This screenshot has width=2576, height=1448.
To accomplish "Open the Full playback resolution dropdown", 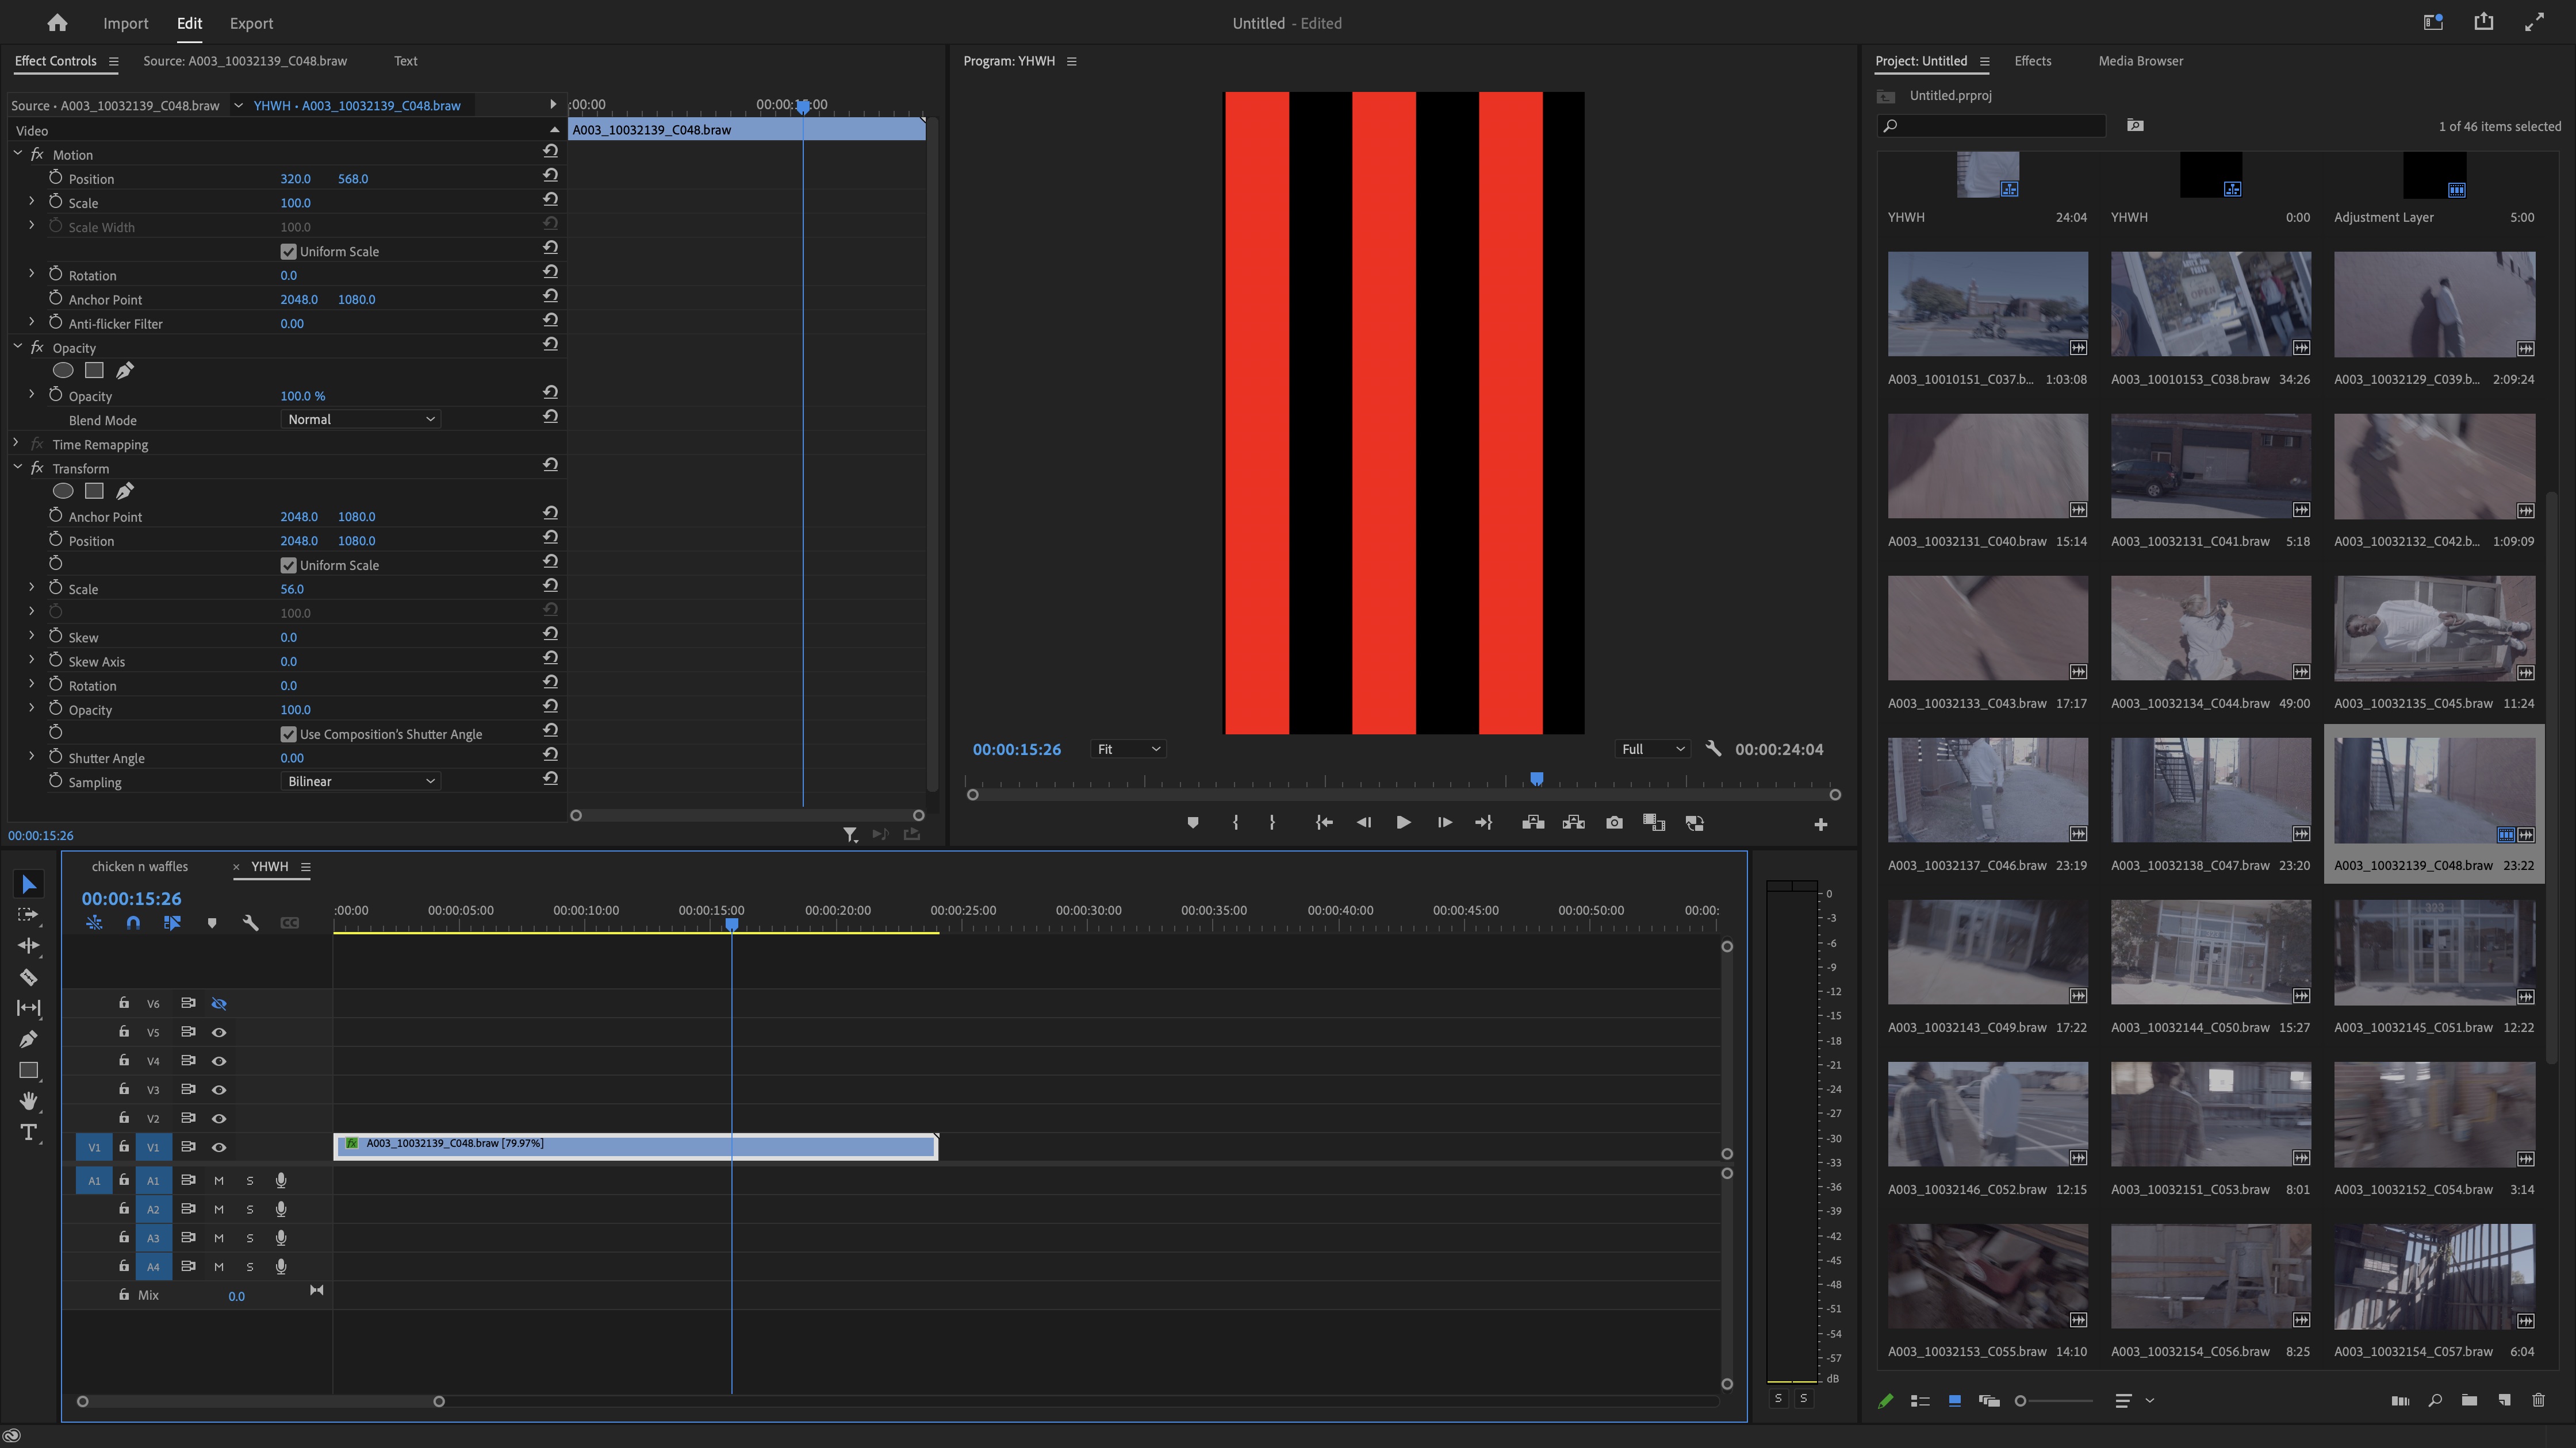I will click(x=1653, y=749).
